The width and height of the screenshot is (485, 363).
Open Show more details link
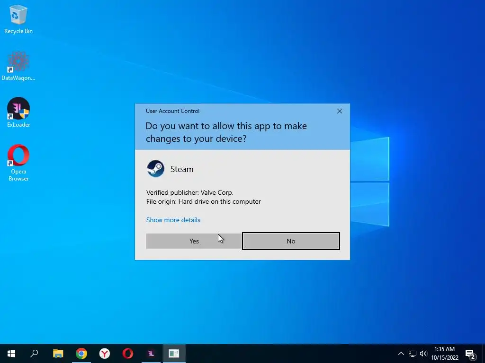(173, 220)
